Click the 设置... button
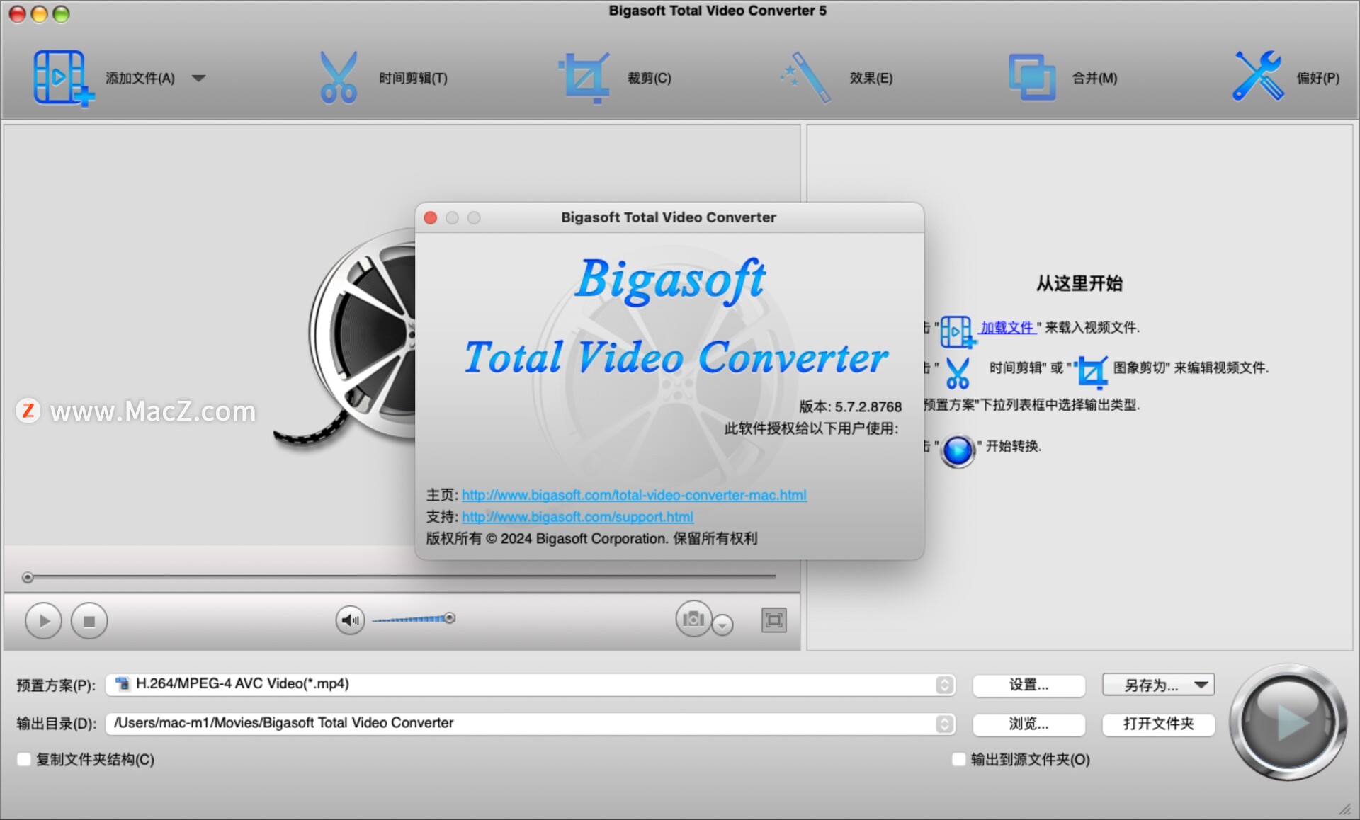 click(x=1028, y=685)
